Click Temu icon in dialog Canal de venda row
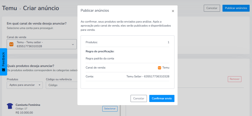 pyautogui.click(x=159, y=68)
